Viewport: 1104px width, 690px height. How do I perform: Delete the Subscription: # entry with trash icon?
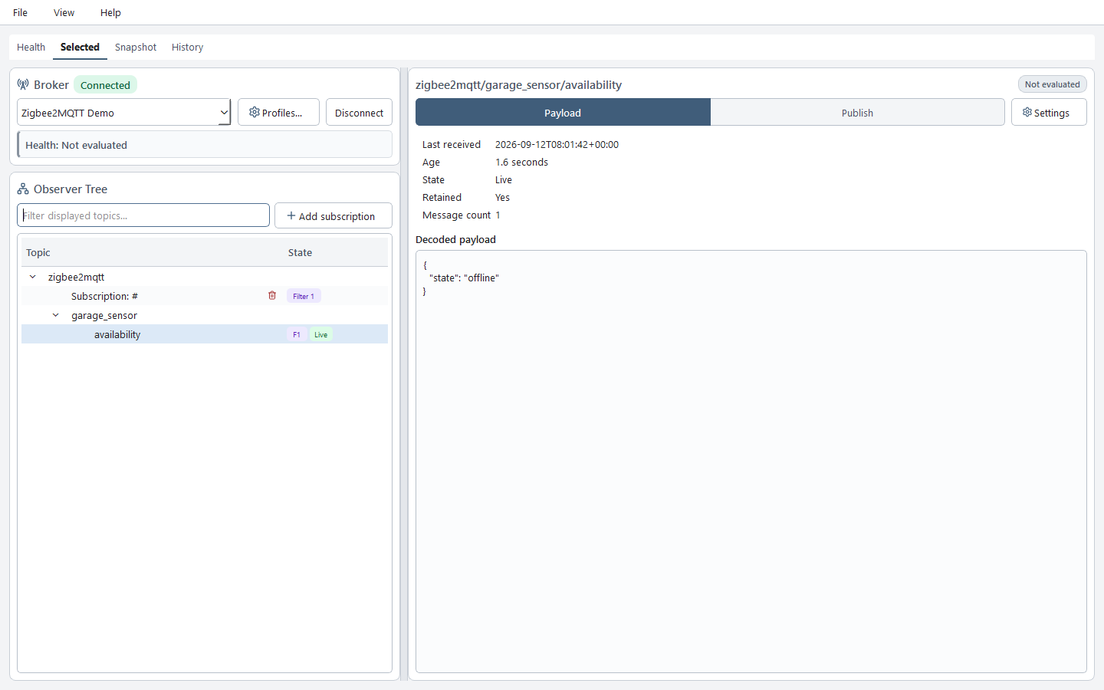272,295
